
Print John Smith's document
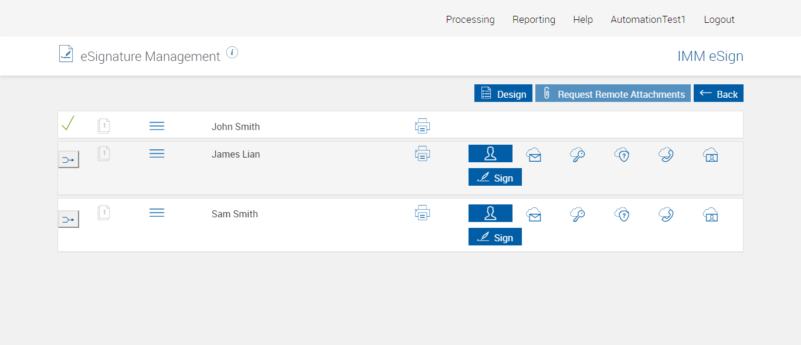(x=422, y=126)
